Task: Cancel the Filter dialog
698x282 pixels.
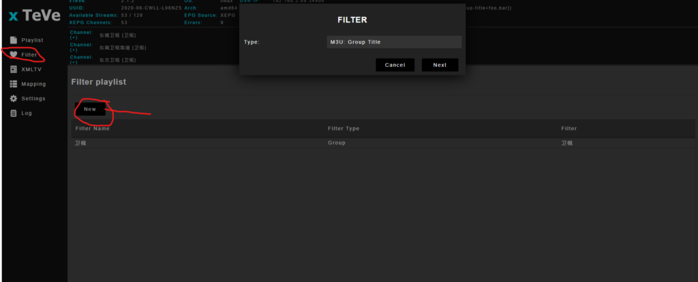Action: point(395,65)
